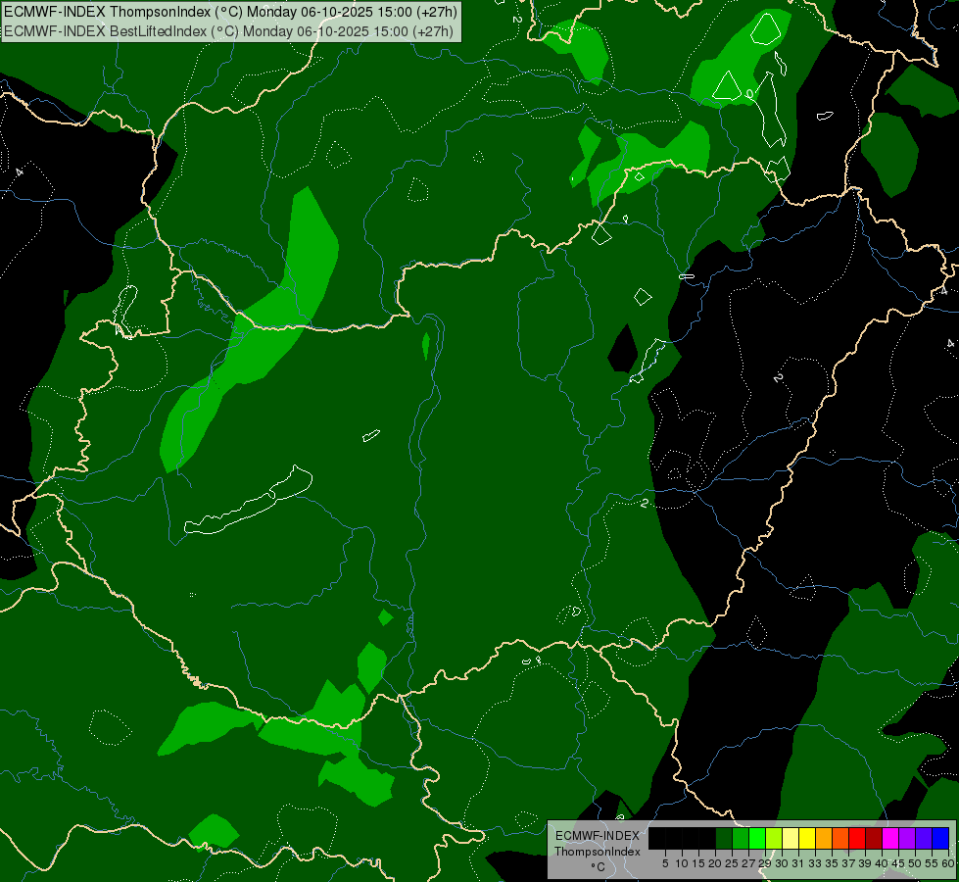
Task: Click the blue 55–60 legend swatch
Action: (x=940, y=838)
